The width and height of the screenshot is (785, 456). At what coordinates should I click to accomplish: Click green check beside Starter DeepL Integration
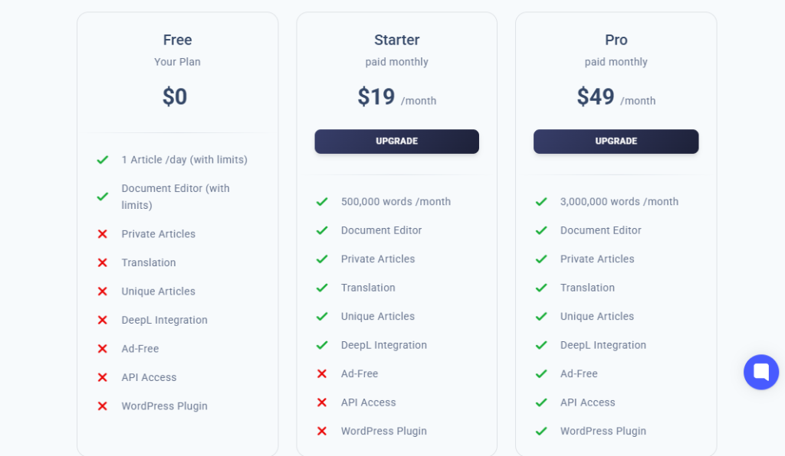pyautogui.click(x=322, y=345)
